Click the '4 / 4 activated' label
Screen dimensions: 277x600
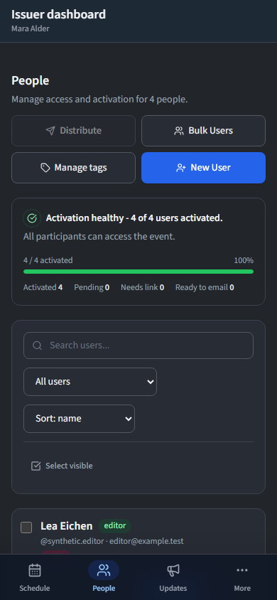48,261
